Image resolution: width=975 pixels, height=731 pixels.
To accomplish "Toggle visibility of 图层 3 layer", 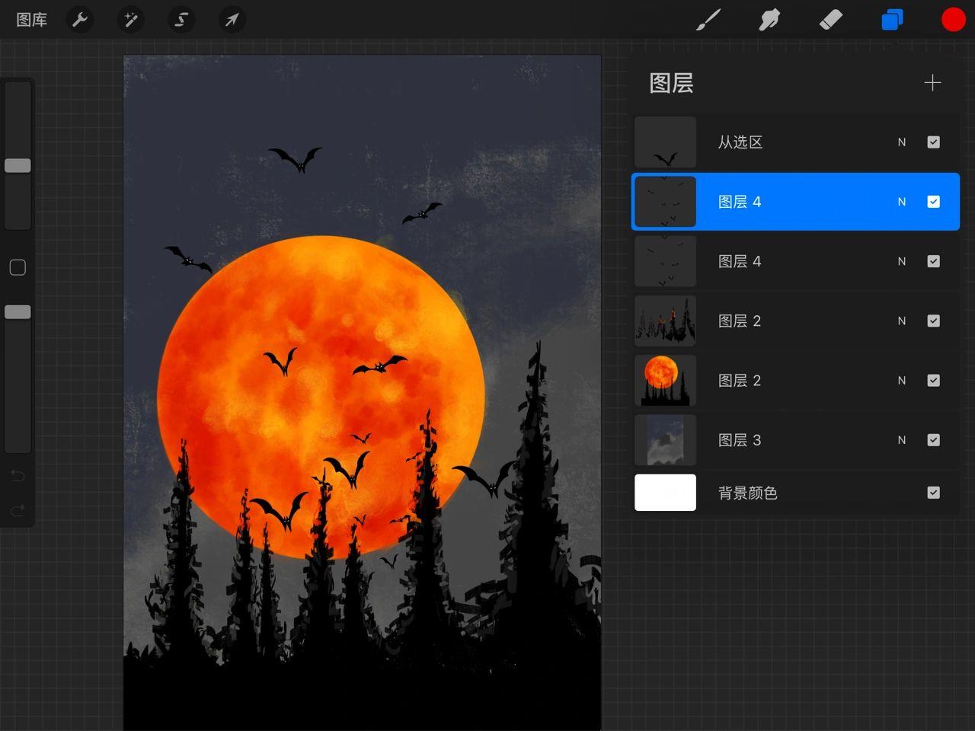I will pos(933,439).
